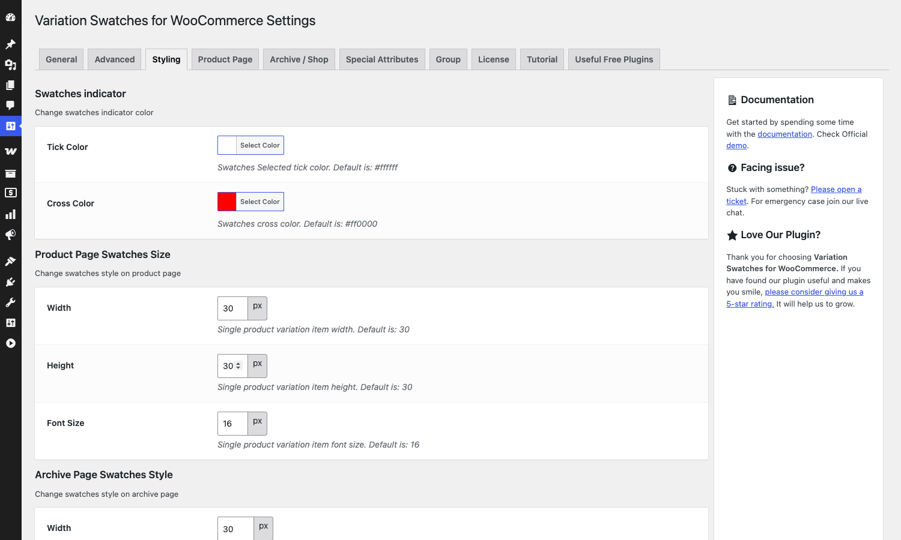Open the Dashboard icon in sidebar

click(10, 17)
